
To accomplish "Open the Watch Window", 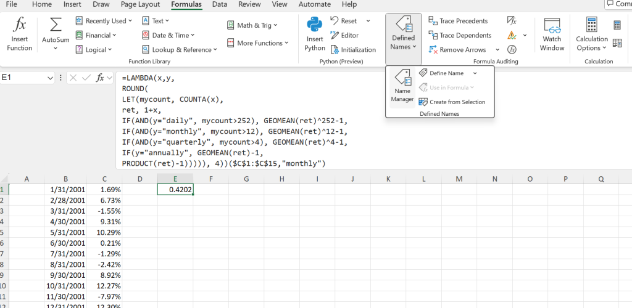I will click(552, 34).
